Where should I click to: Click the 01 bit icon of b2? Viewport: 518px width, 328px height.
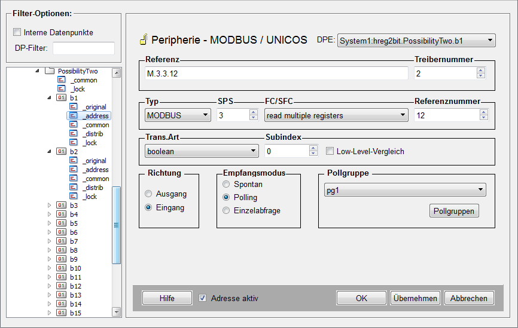click(x=61, y=152)
